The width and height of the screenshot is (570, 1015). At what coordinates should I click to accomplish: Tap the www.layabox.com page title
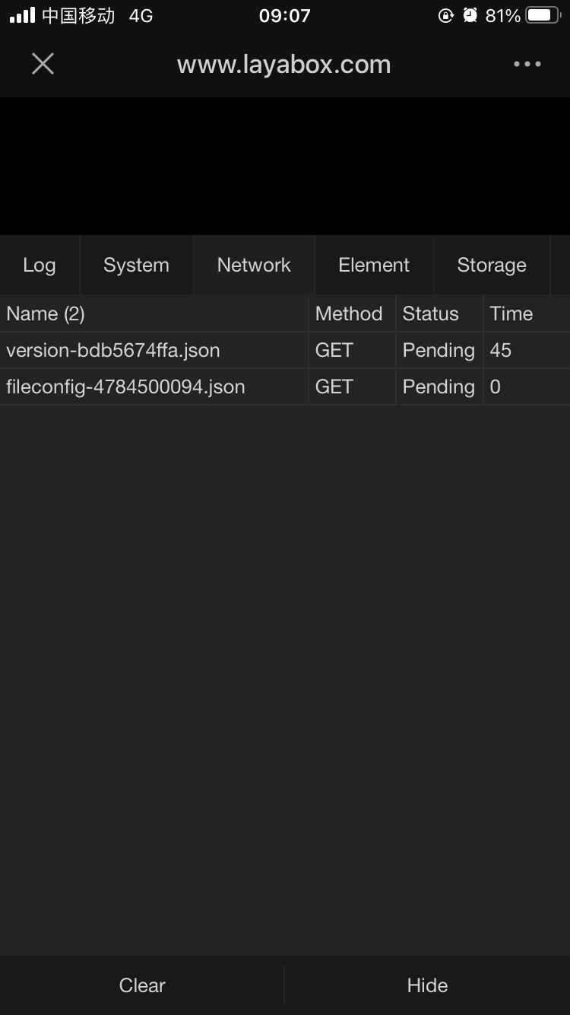283,65
